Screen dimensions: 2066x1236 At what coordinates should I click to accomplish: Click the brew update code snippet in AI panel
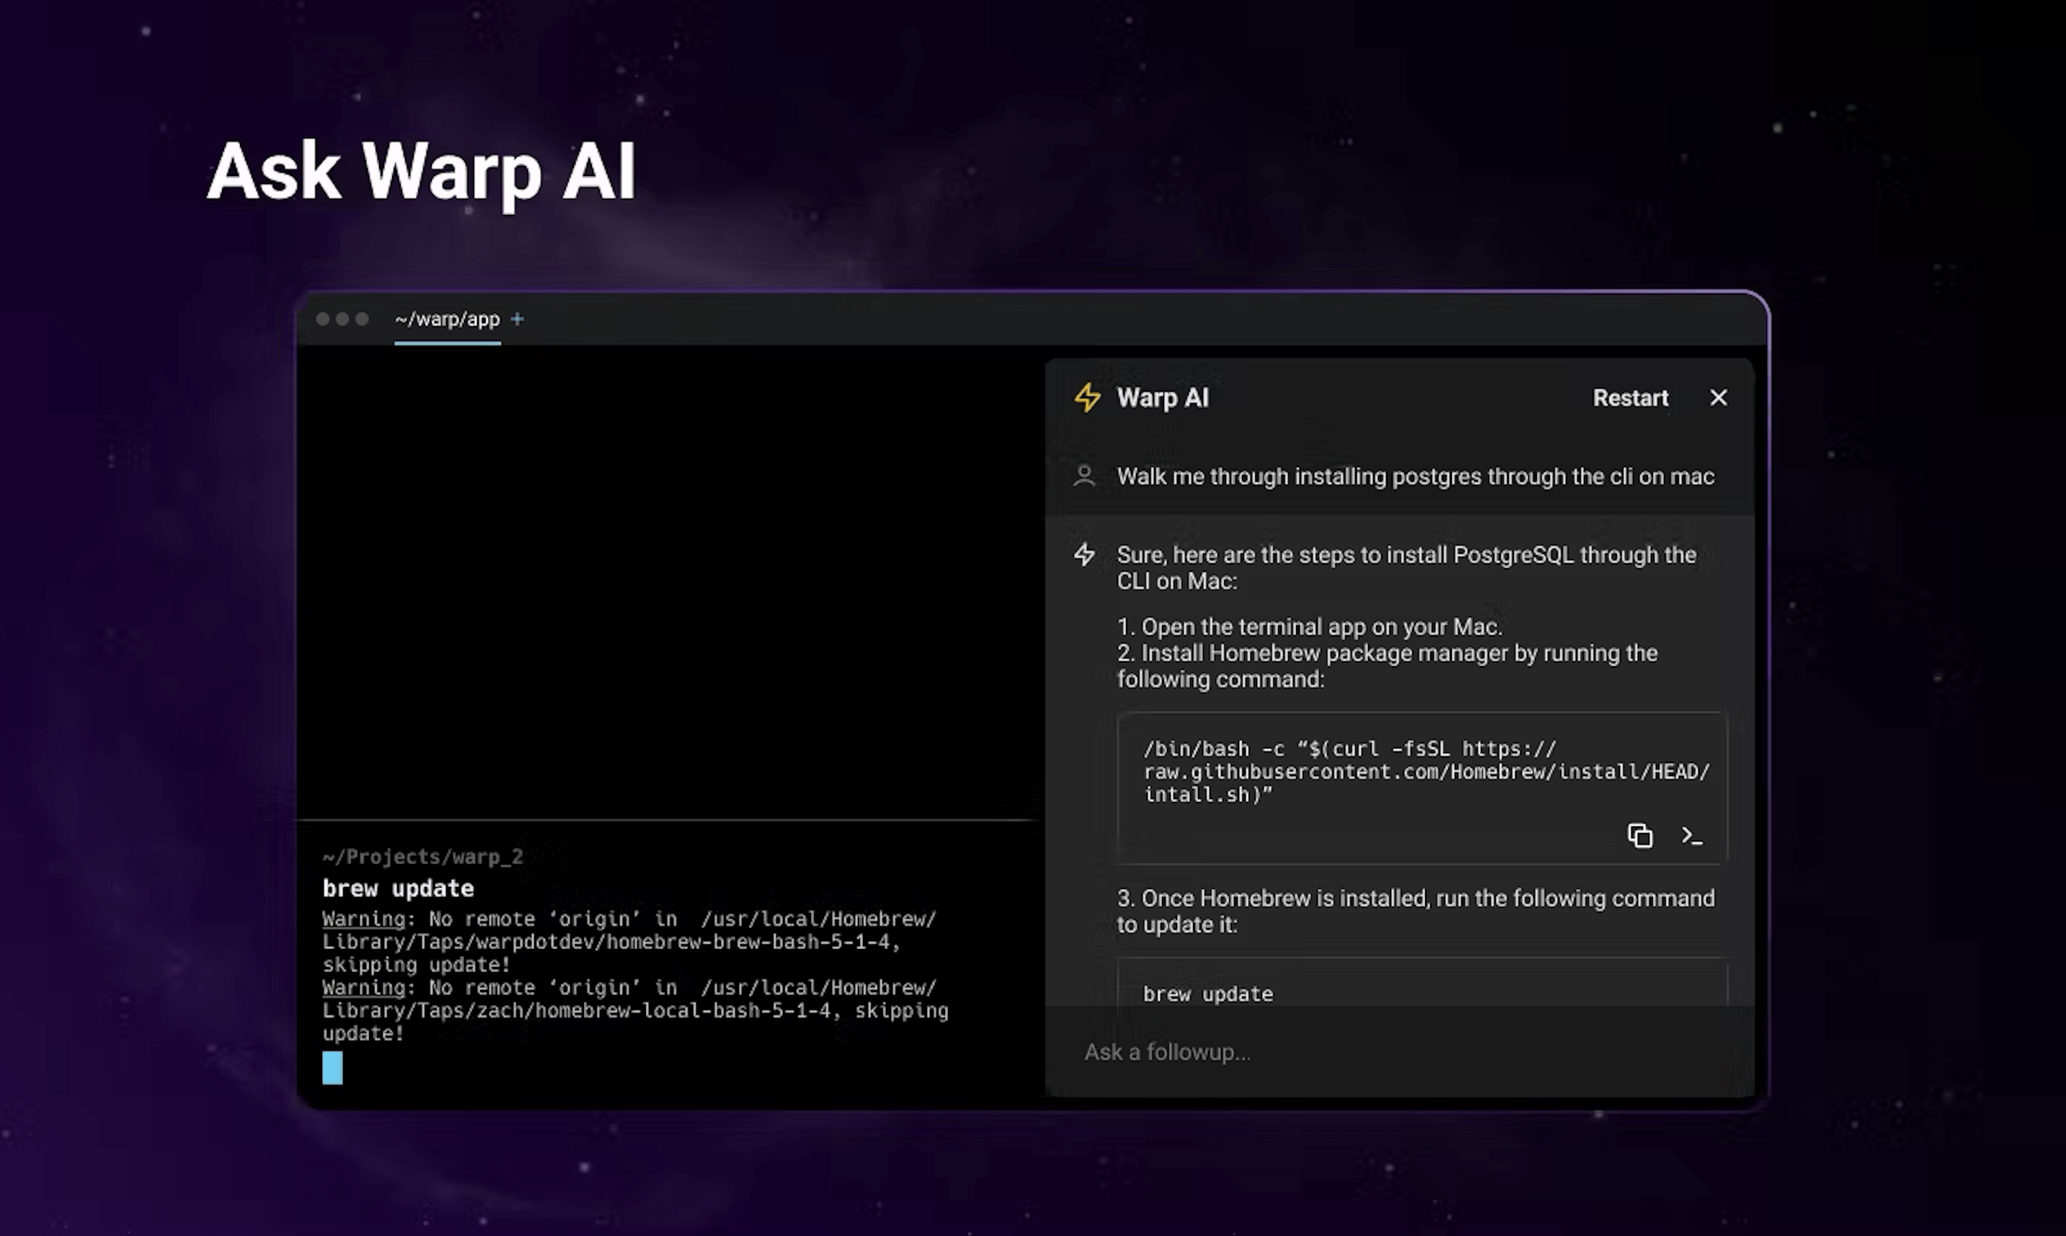(x=1207, y=994)
